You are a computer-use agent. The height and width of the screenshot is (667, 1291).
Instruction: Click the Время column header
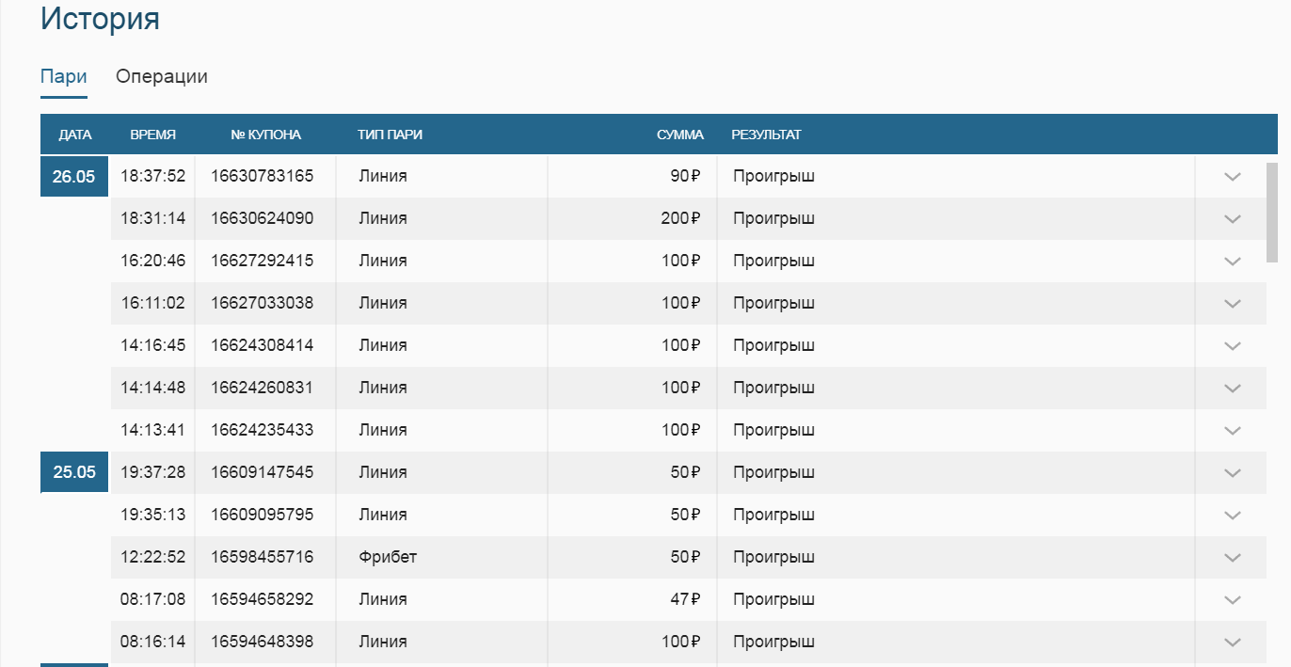click(x=152, y=135)
